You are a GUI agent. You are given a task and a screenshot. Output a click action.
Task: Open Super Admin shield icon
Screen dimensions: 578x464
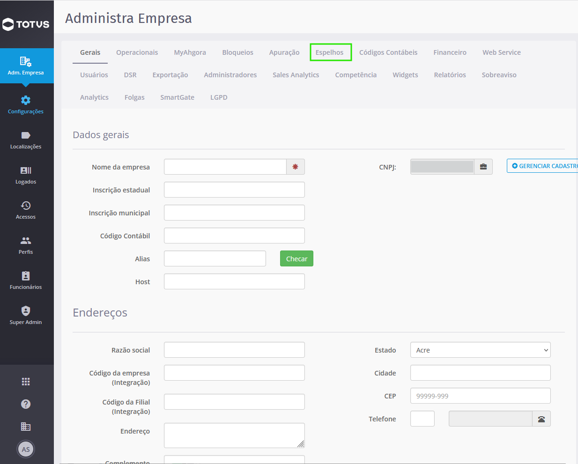click(x=26, y=311)
